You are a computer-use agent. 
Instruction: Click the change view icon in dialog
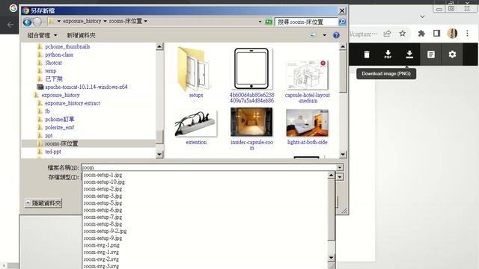pos(314,35)
